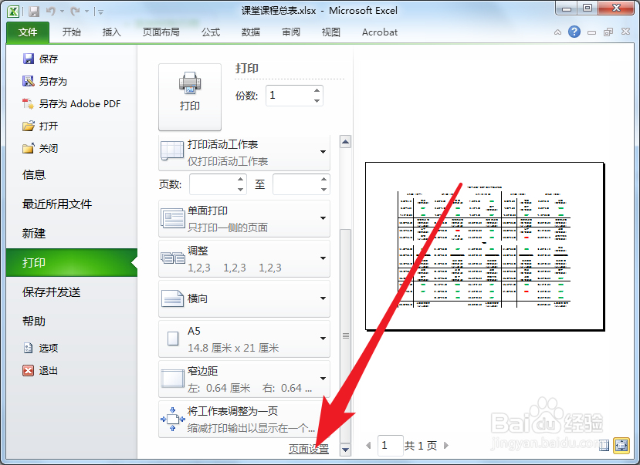Increase copies with the up stepper arrow
This screenshot has width=640, height=465.
tap(317, 90)
